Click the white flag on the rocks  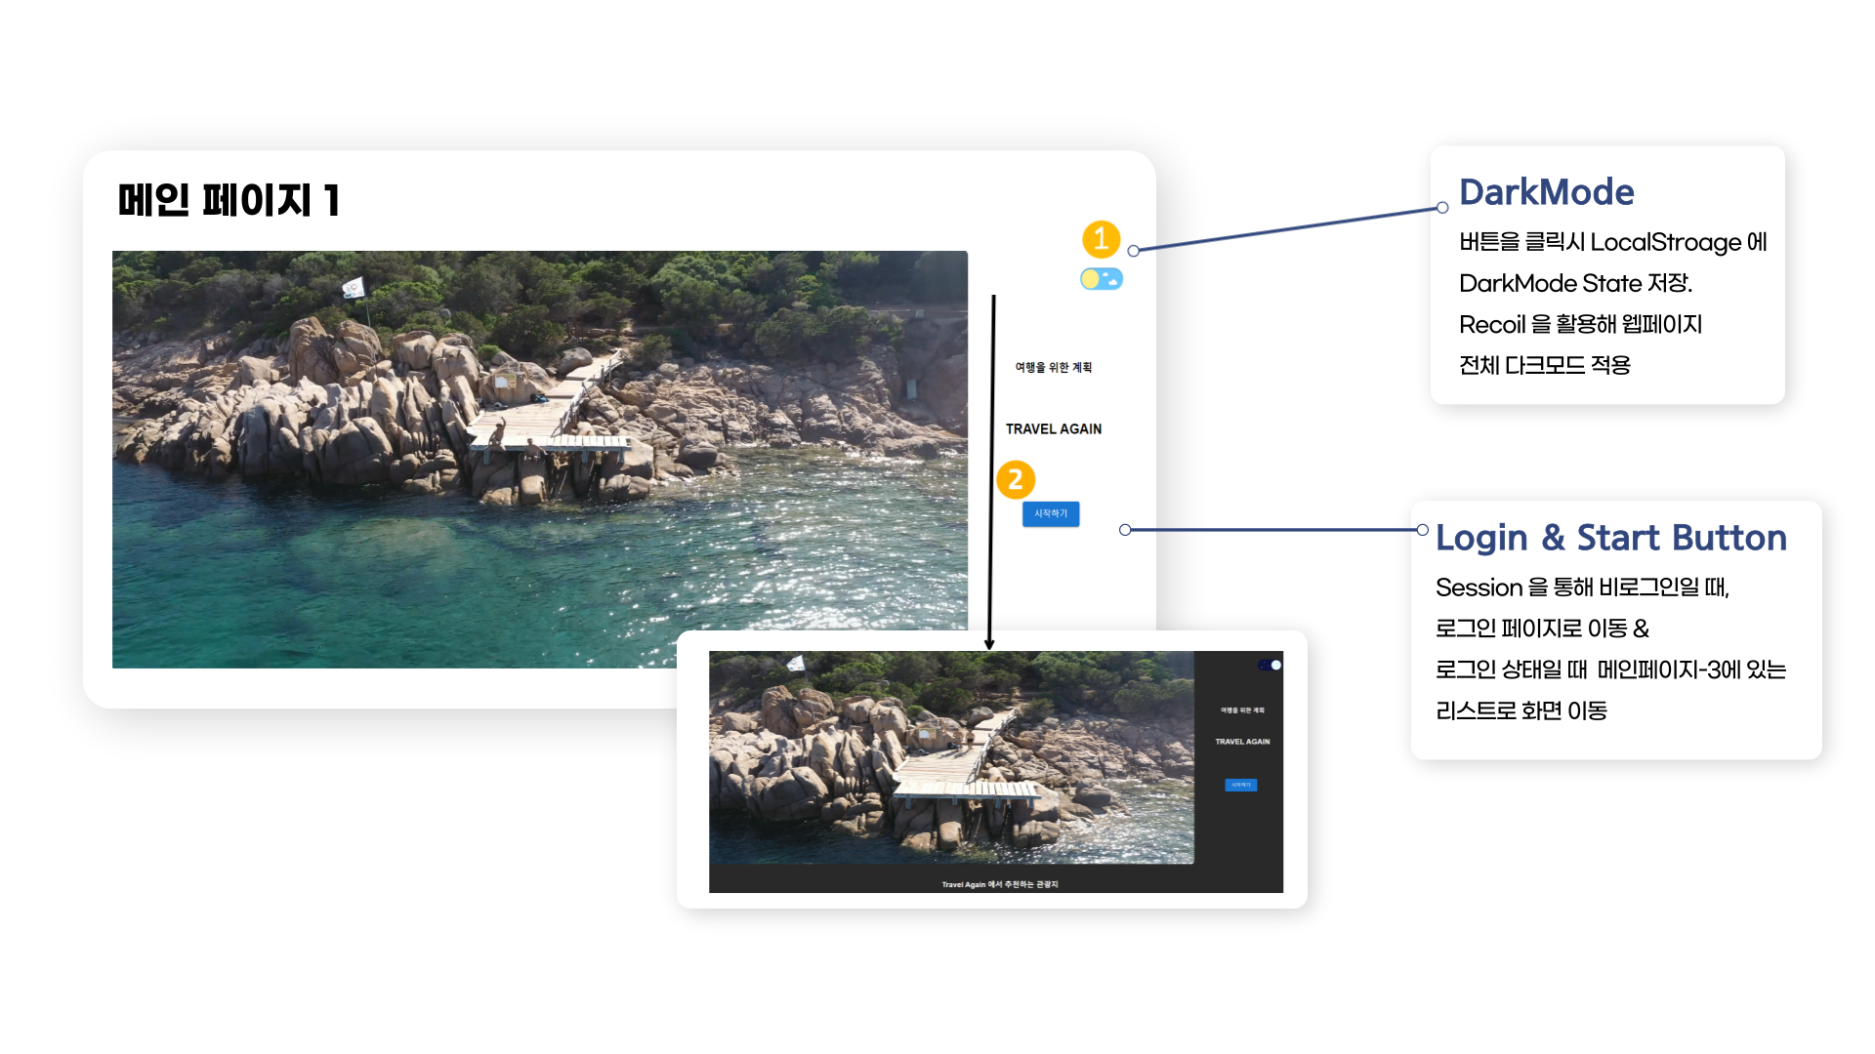(354, 287)
